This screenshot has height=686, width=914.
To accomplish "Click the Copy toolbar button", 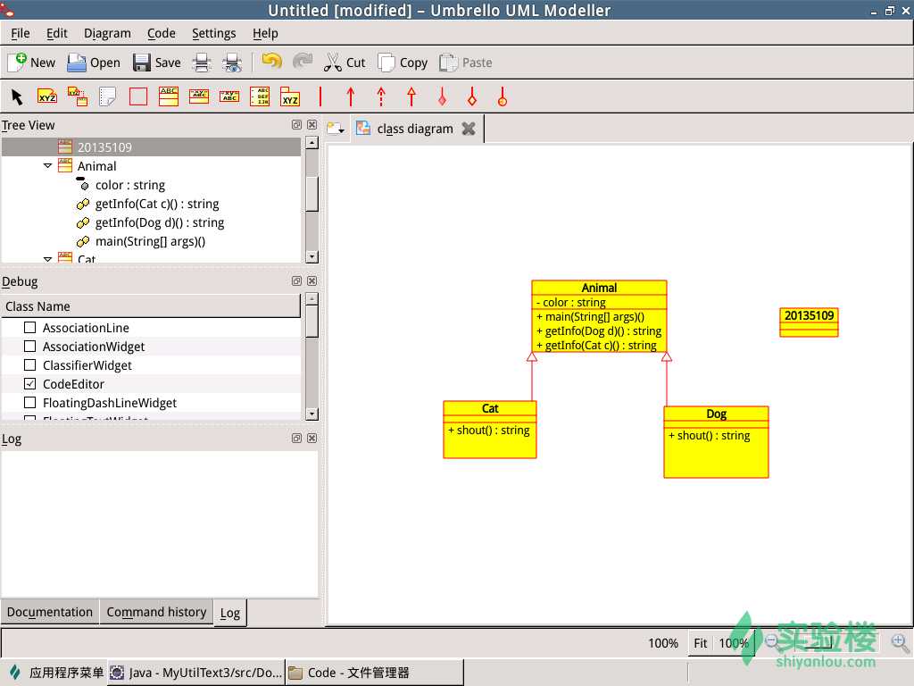I will click(403, 62).
